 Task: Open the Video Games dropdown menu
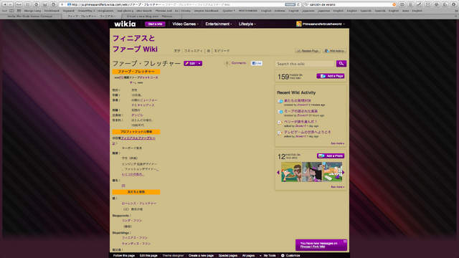click(185, 24)
